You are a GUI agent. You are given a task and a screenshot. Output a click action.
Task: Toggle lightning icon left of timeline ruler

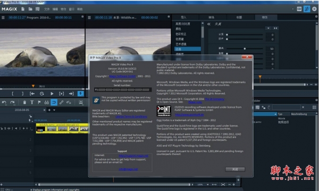click(x=30, y=120)
